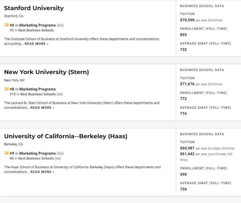
Task: Select NYU Stern's $71,676 tuition figure
Action: tap(187, 84)
